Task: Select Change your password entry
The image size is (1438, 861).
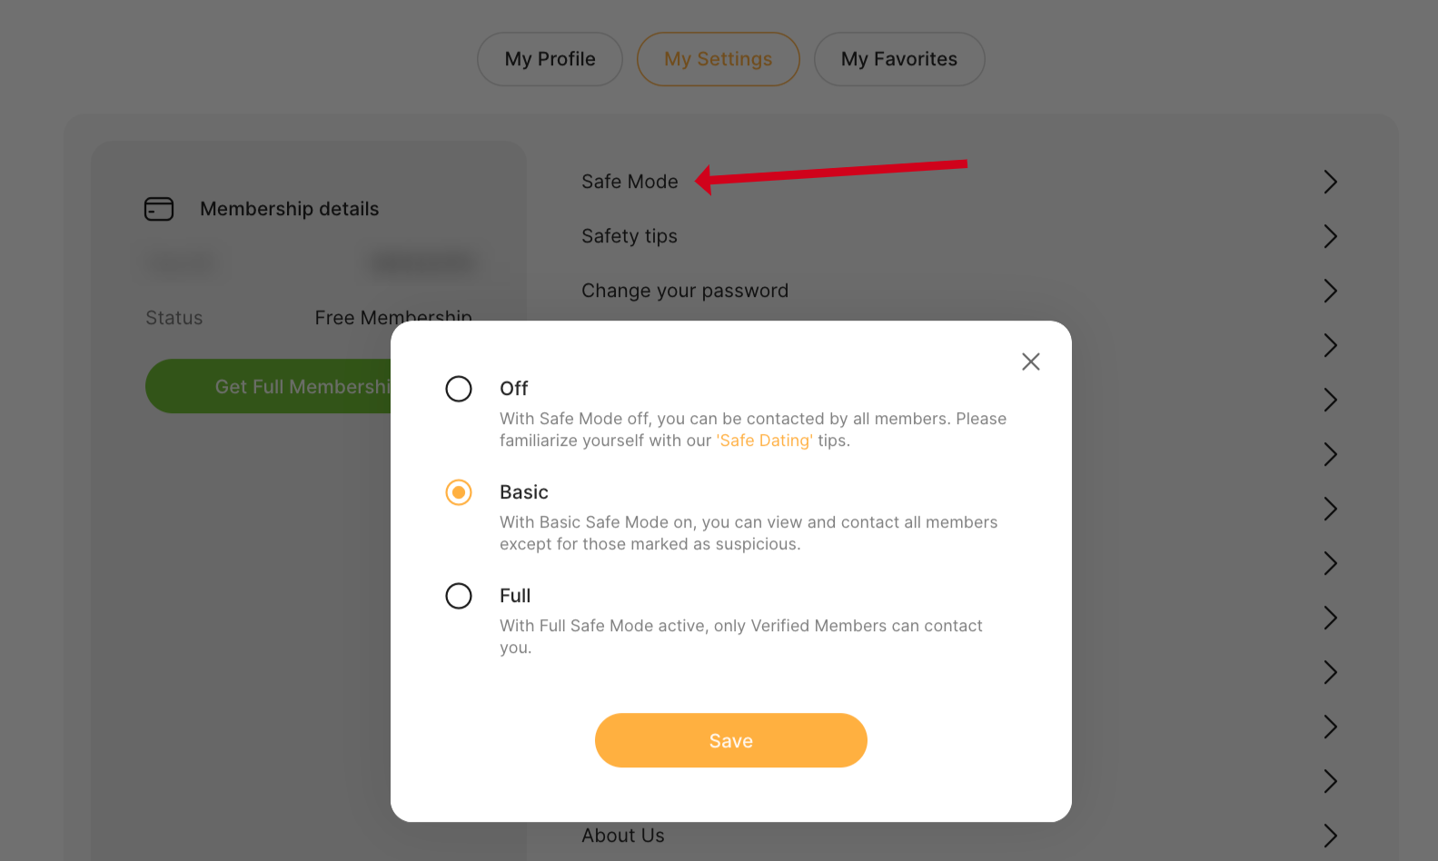Action: coord(685,291)
